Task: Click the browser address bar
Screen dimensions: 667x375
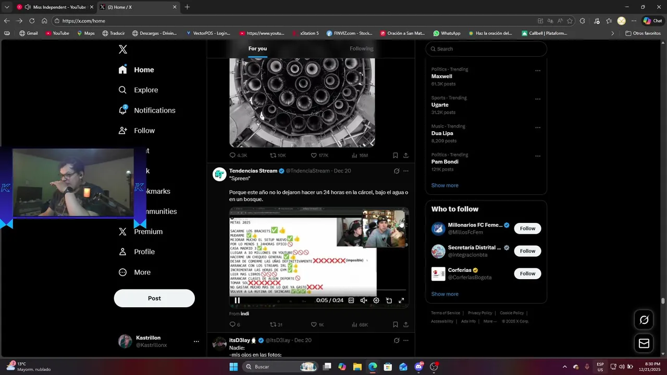Action: [x=297, y=21]
